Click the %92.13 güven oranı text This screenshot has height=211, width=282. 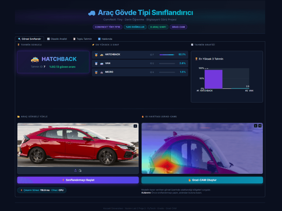[x=63, y=67]
